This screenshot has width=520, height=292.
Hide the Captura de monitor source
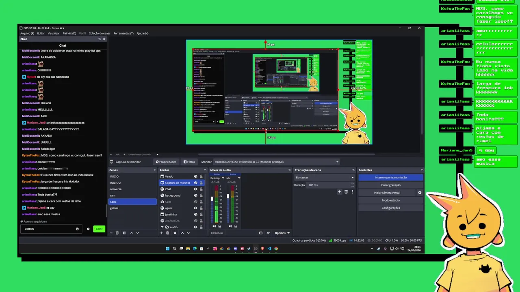[195, 182]
